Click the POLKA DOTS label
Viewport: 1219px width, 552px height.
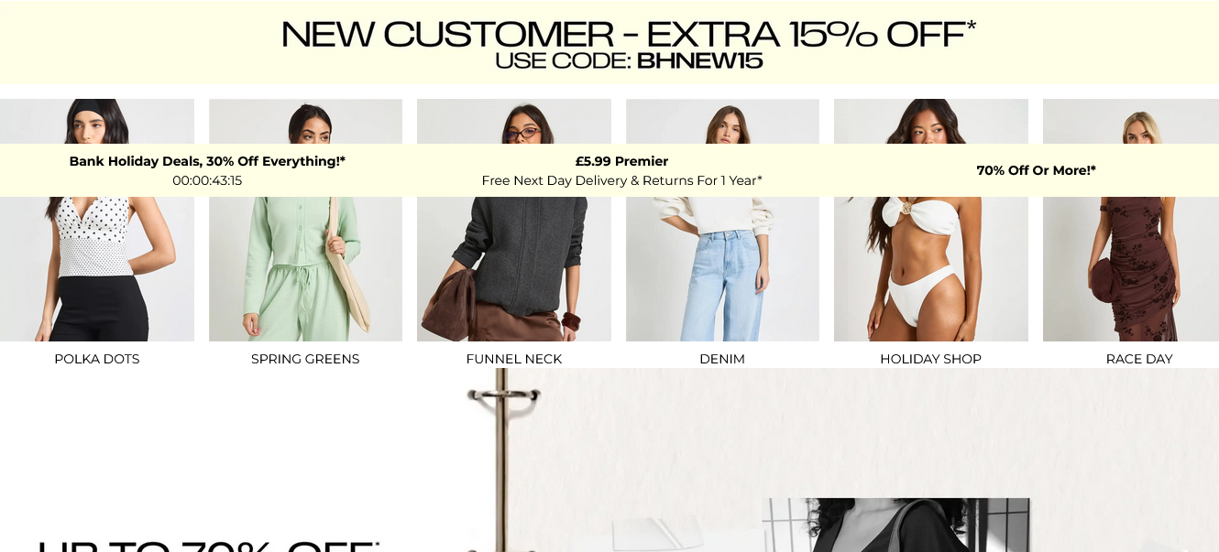97,359
